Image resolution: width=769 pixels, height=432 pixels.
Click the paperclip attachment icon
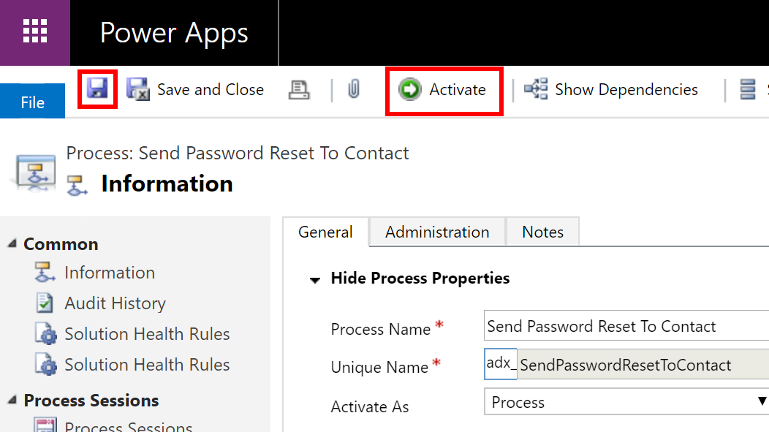354,89
